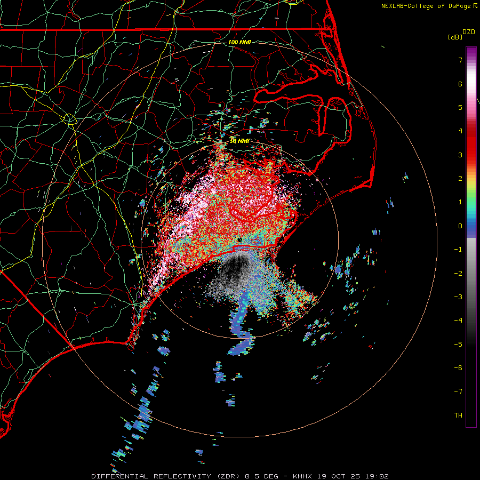Click the KMHX station identifier
The height and width of the screenshot is (480, 480).
click(x=302, y=476)
